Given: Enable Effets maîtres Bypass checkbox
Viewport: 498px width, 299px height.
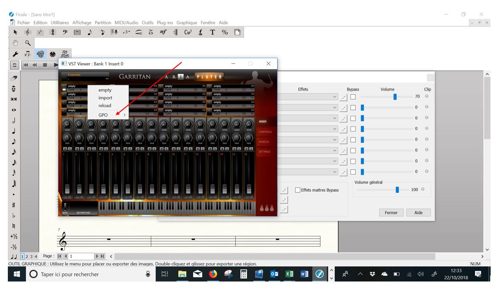Looking at the screenshot, I should pyautogui.click(x=298, y=190).
